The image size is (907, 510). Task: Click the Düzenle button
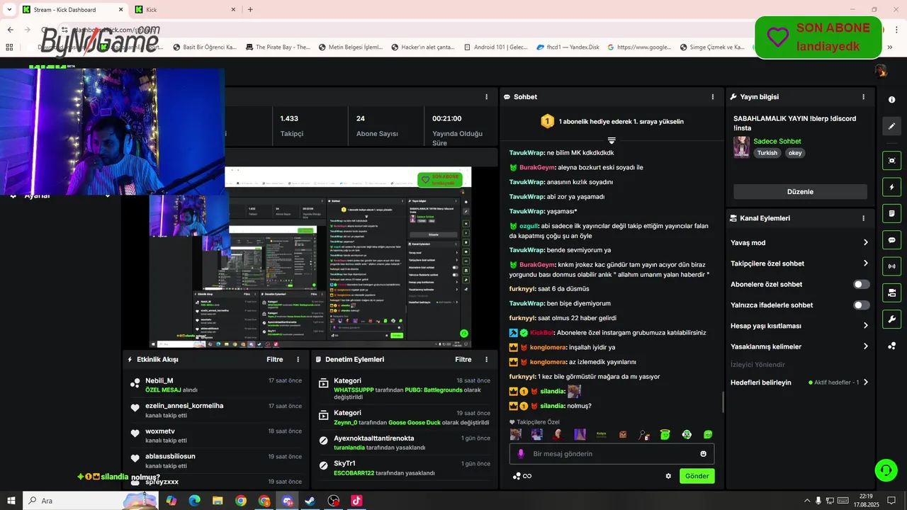tap(800, 192)
